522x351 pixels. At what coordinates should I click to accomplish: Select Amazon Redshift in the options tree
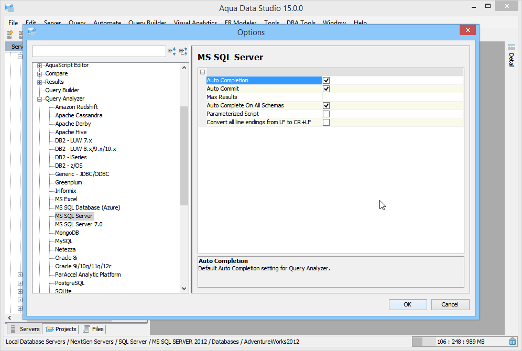click(x=77, y=107)
